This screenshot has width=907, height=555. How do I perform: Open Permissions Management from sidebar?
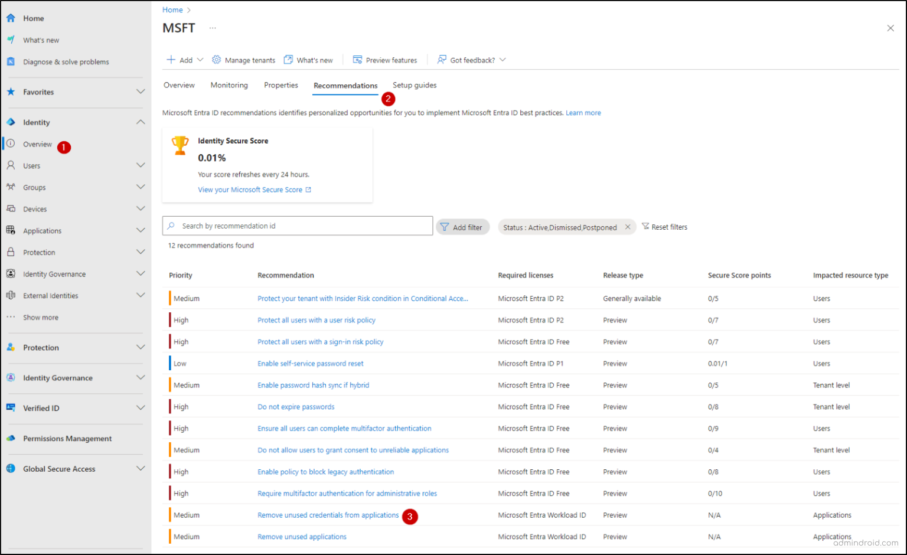tap(11, 438)
